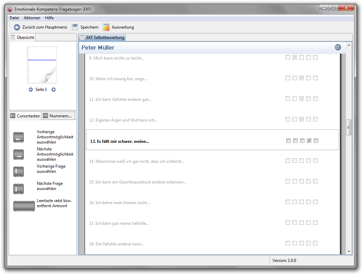Switch to the Nummern... tab
Viewport: 363px width, 275px height.
click(x=58, y=116)
